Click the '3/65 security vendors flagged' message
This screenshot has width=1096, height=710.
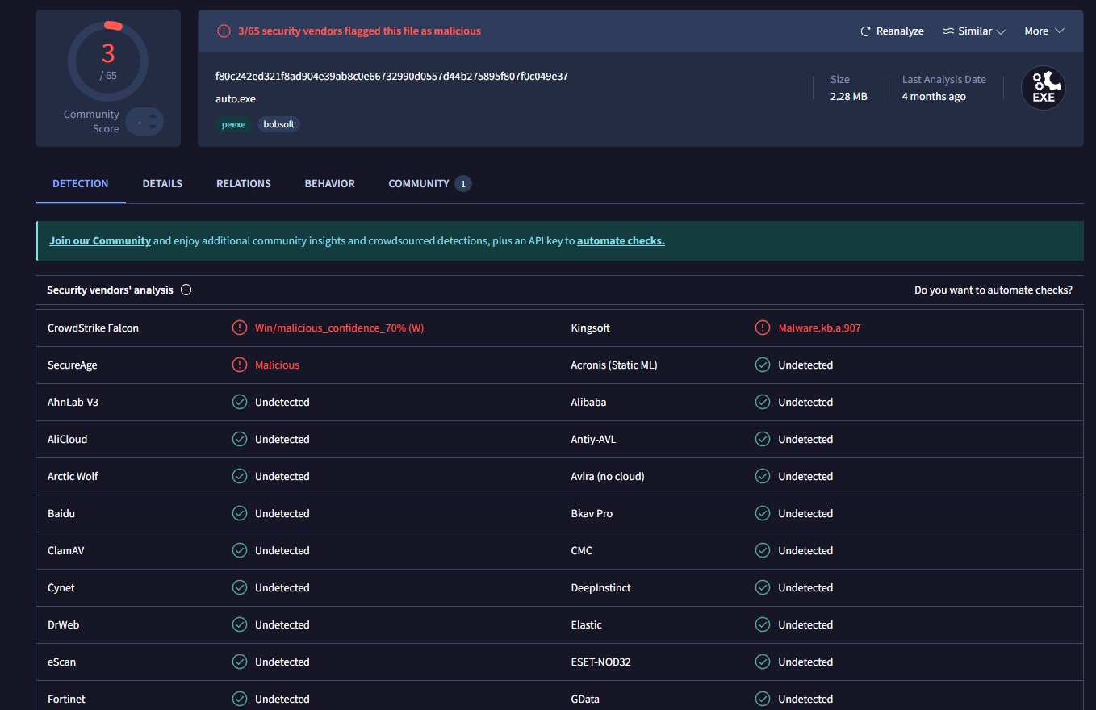(359, 31)
